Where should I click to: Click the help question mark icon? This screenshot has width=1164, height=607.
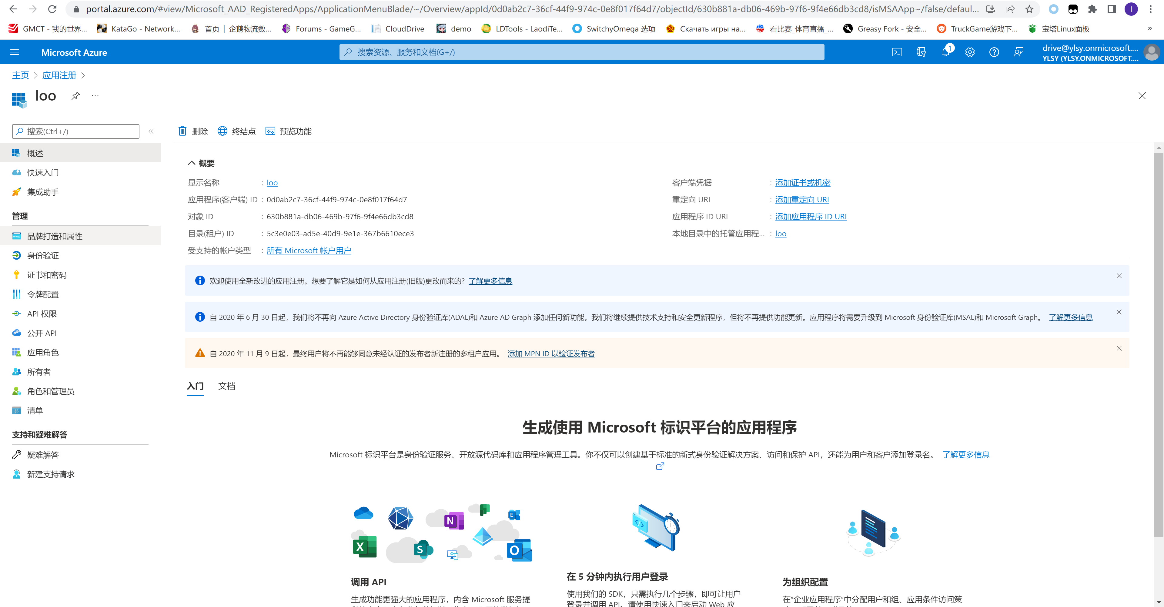[x=994, y=52]
